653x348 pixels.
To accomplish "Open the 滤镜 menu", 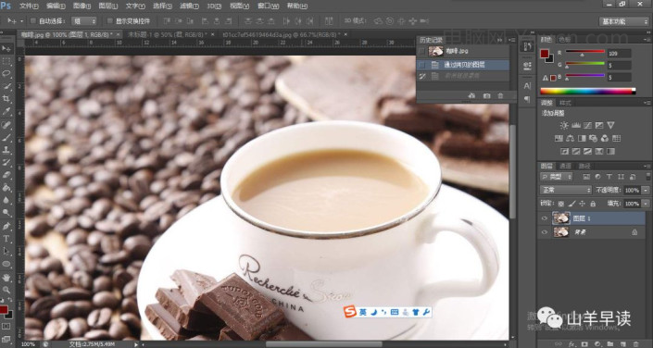I will pyautogui.click(x=190, y=6).
